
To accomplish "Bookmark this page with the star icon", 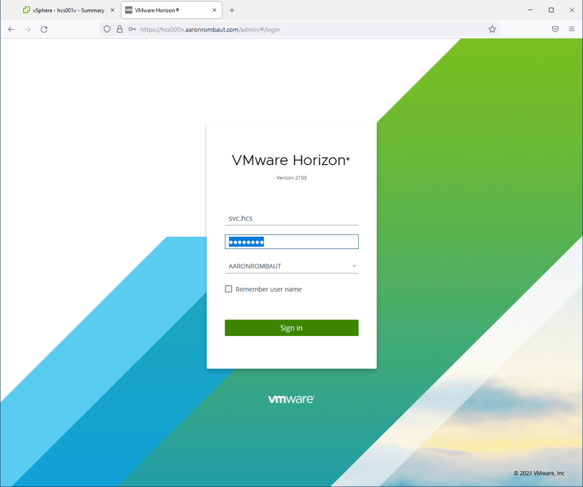I will 492,29.
